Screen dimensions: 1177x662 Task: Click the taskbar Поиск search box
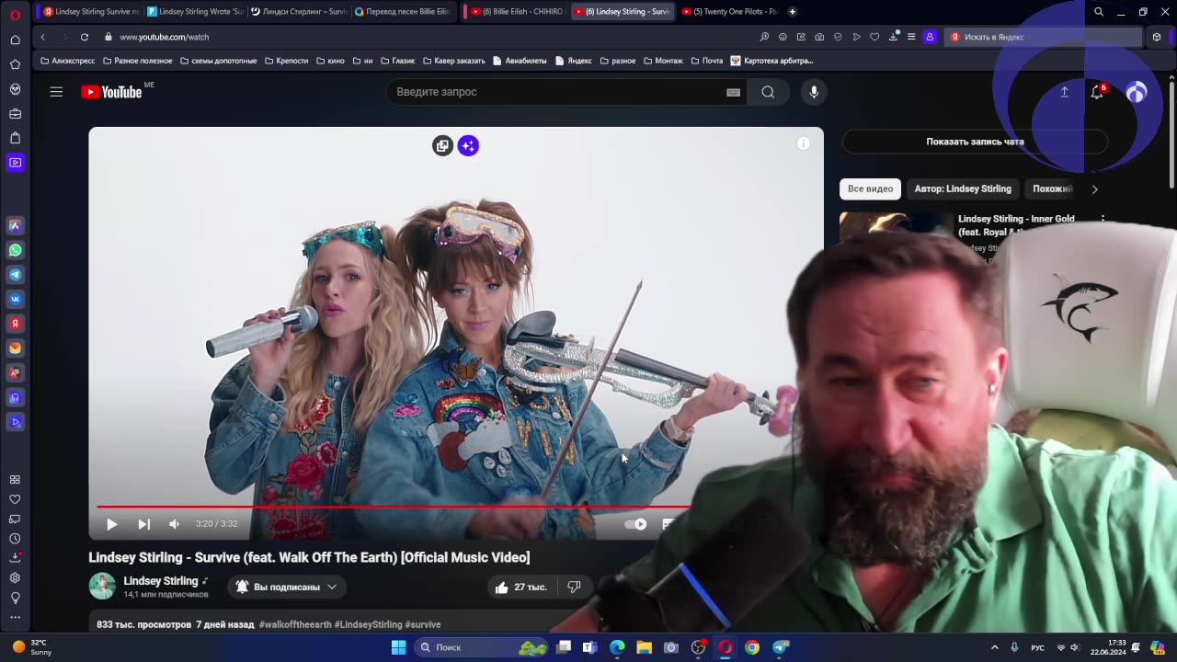(483, 647)
